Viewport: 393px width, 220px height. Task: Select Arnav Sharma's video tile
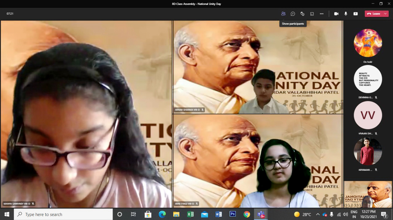tap(258, 67)
